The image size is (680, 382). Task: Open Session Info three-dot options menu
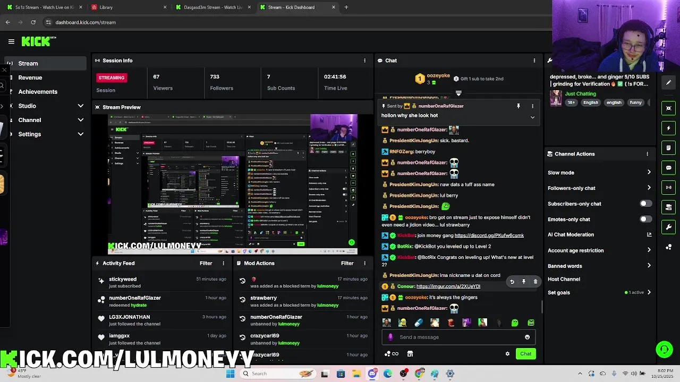point(364,60)
